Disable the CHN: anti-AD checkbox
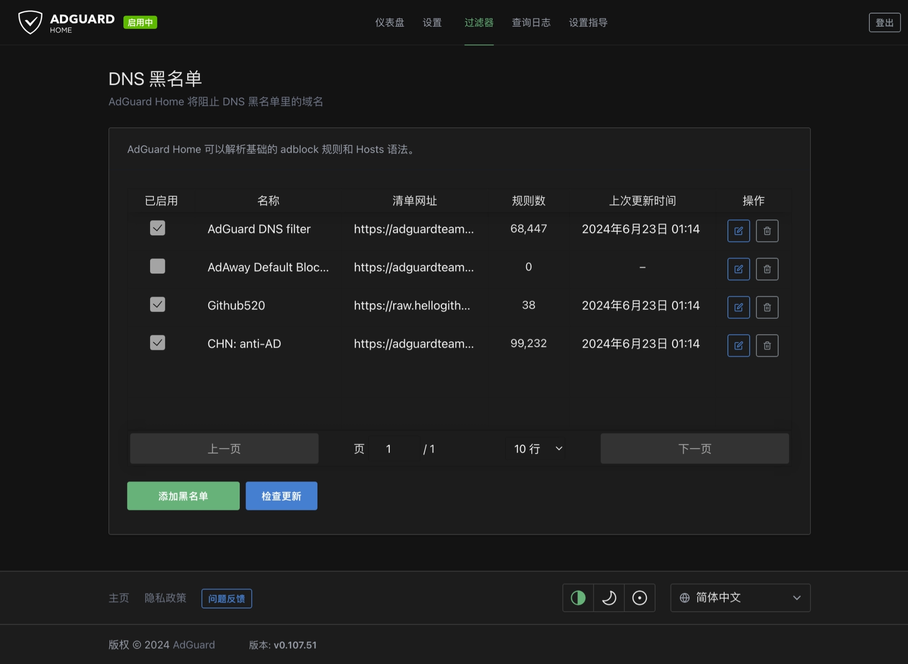Viewport: 908px width, 664px height. (x=158, y=342)
